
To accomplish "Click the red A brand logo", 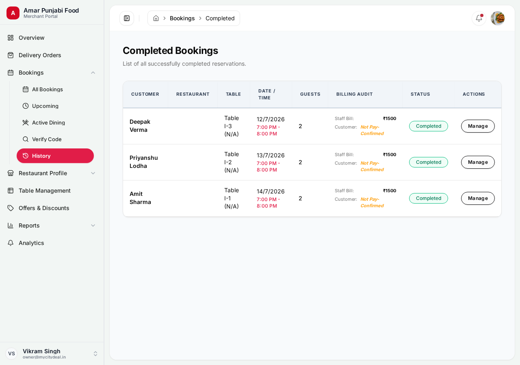I will [x=13, y=13].
